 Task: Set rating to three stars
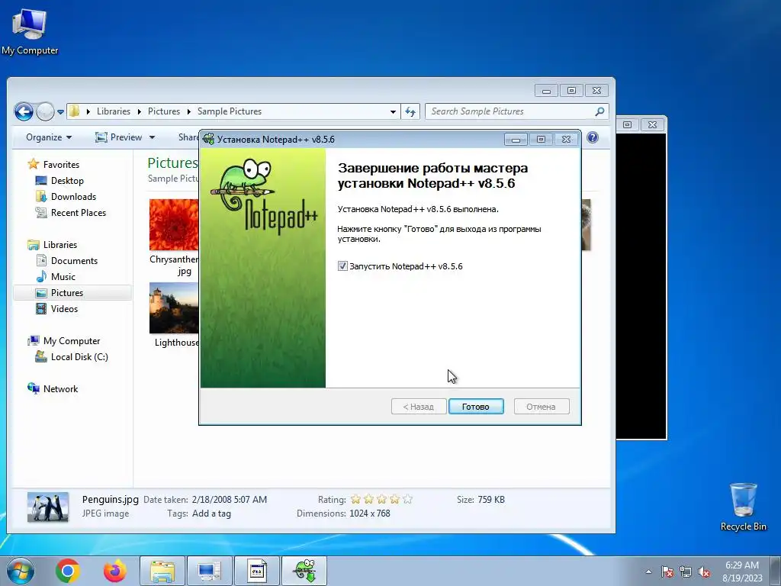[381, 499]
